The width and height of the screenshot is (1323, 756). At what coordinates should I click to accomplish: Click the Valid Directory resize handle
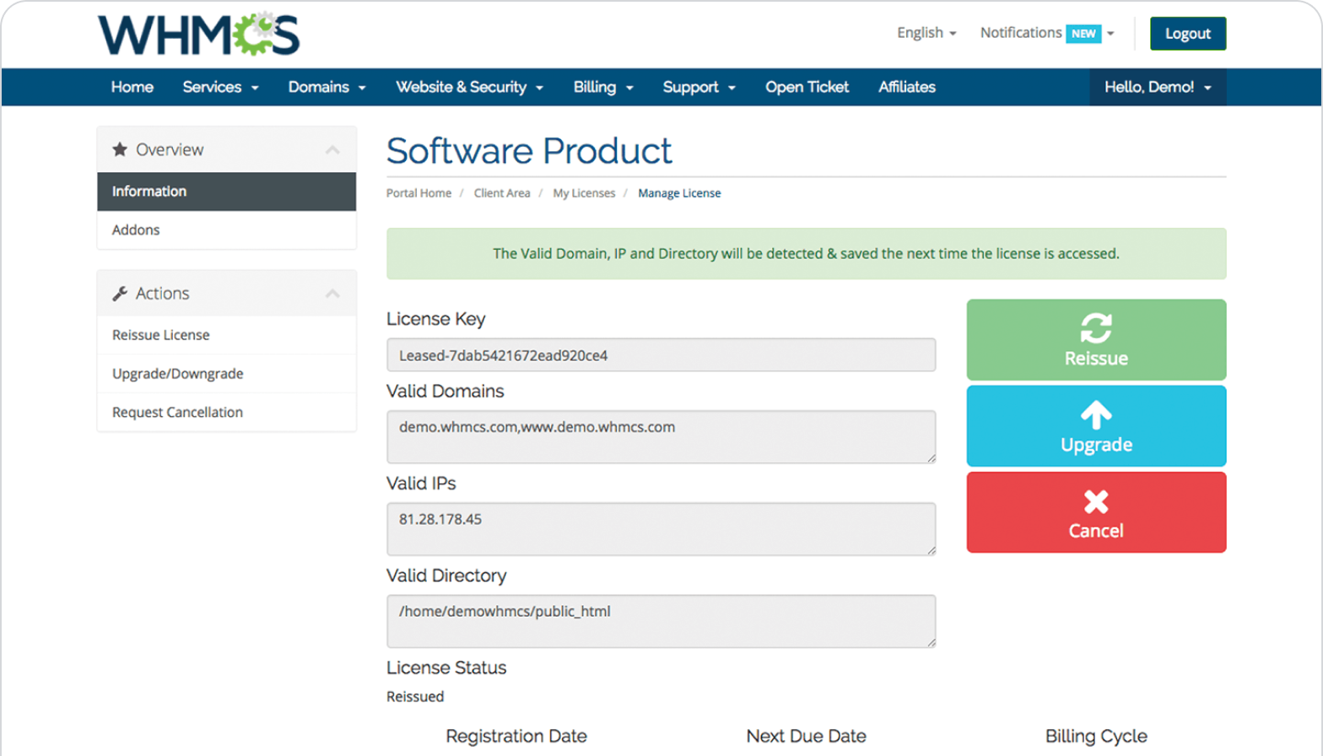click(931, 642)
